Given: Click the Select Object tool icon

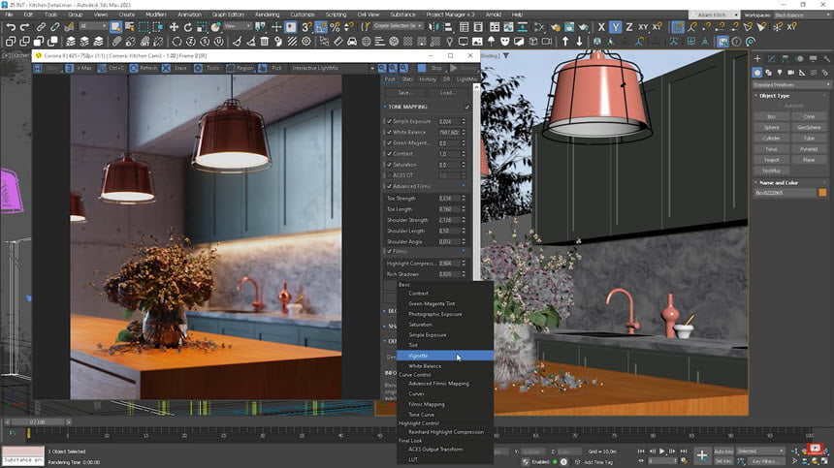Looking at the screenshot, I should pyautogui.click(x=115, y=26).
